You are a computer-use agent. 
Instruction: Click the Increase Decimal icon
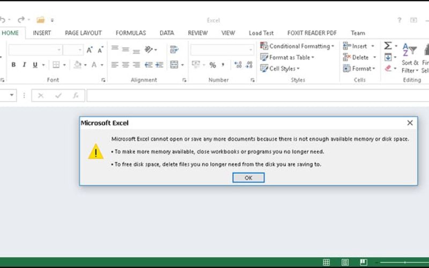coord(238,65)
